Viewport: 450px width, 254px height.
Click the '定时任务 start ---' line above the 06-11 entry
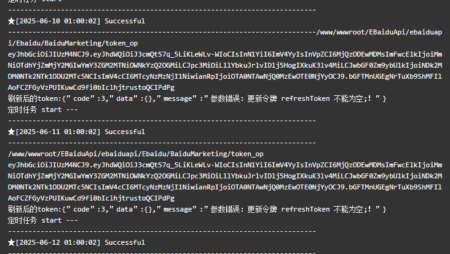43,109
